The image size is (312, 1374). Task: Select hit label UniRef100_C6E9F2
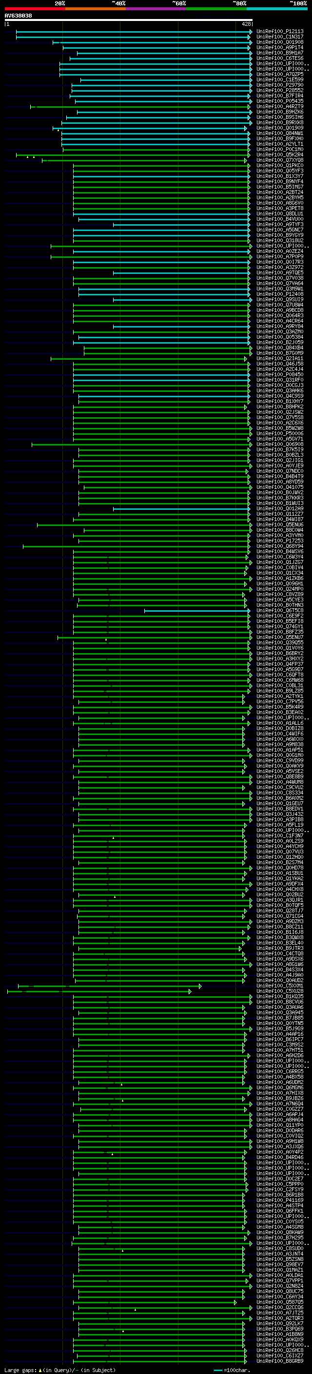click(x=280, y=616)
